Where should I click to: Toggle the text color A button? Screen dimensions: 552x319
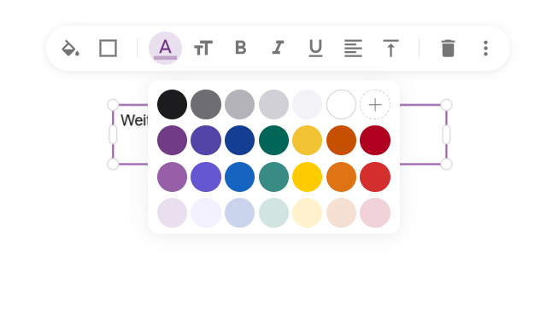pyautogui.click(x=165, y=48)
